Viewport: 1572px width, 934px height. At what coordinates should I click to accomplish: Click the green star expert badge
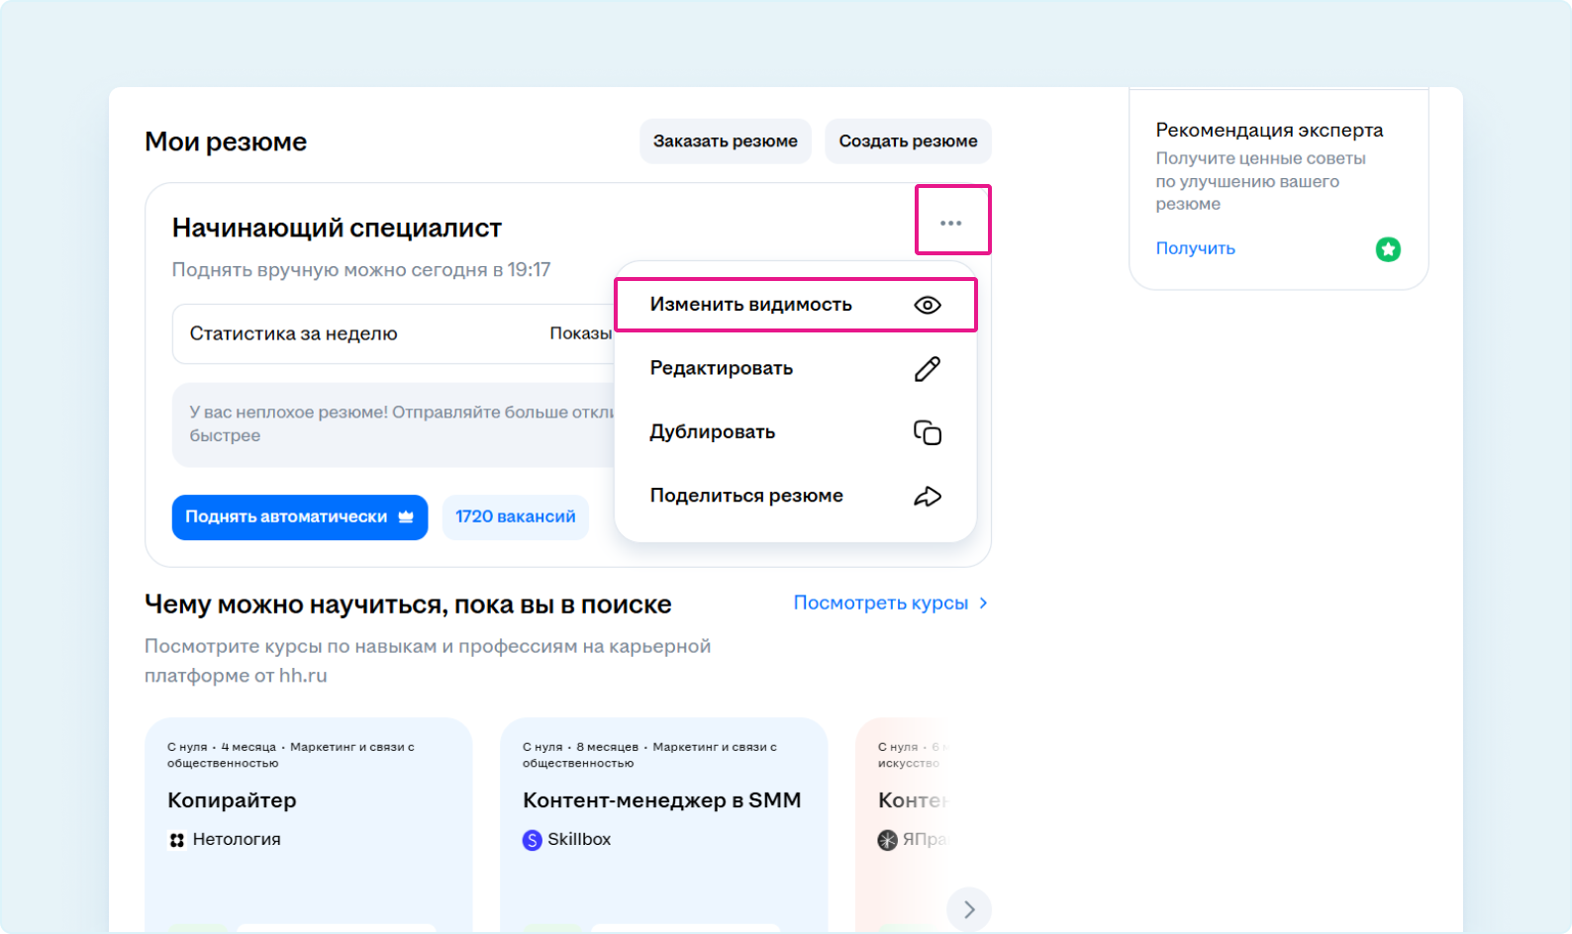coord(1388,249)
